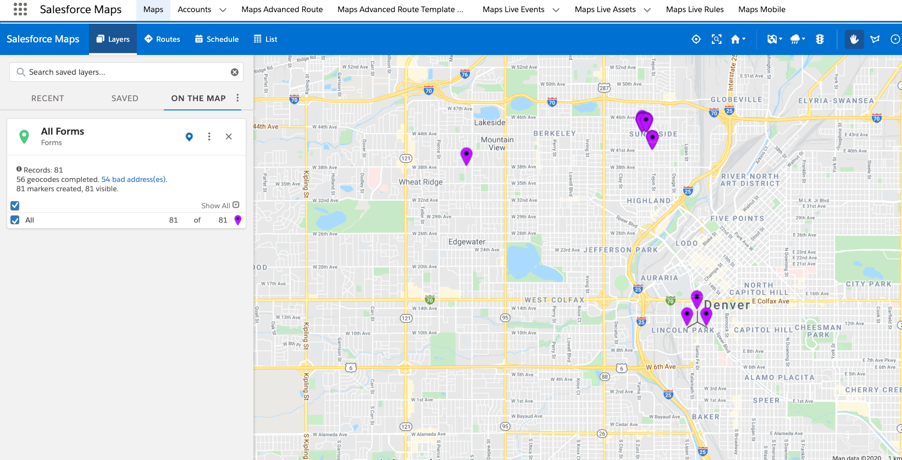Select the ON THE MAP tab
This screenshot has width=902, height=460.
198,98
